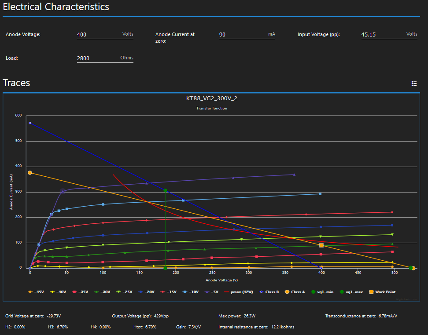Click the Class B open circle at 570 mA
This screenshot has width=428, height=335.
pos(30,123)
